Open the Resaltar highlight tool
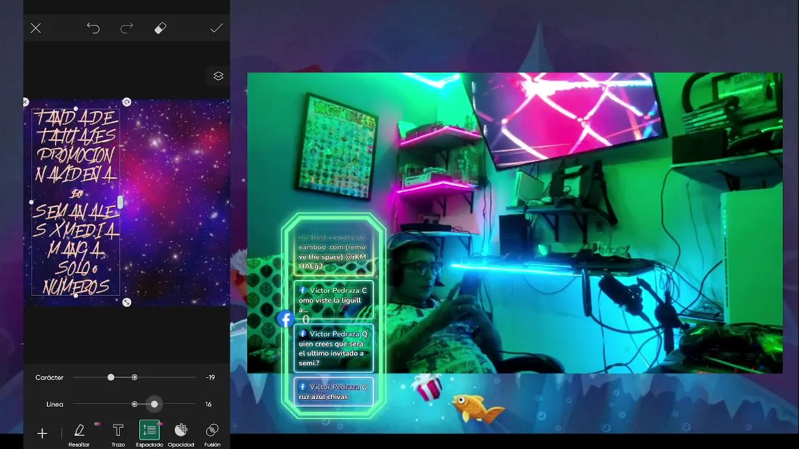Screen dimensions: 799x449 point(79,435)
